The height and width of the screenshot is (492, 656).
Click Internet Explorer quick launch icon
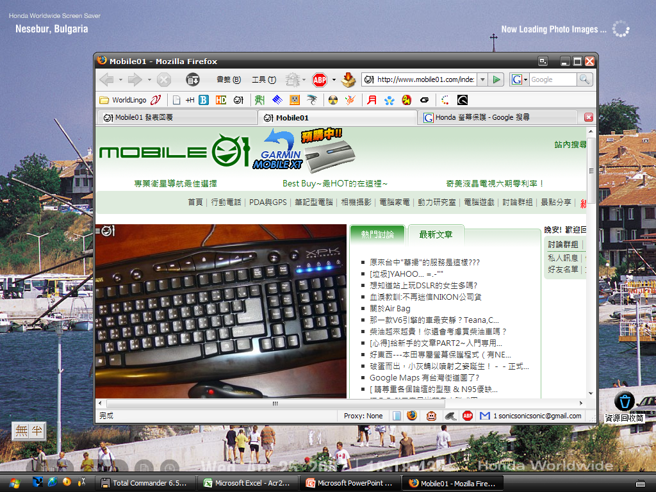(x=53, y=482)
